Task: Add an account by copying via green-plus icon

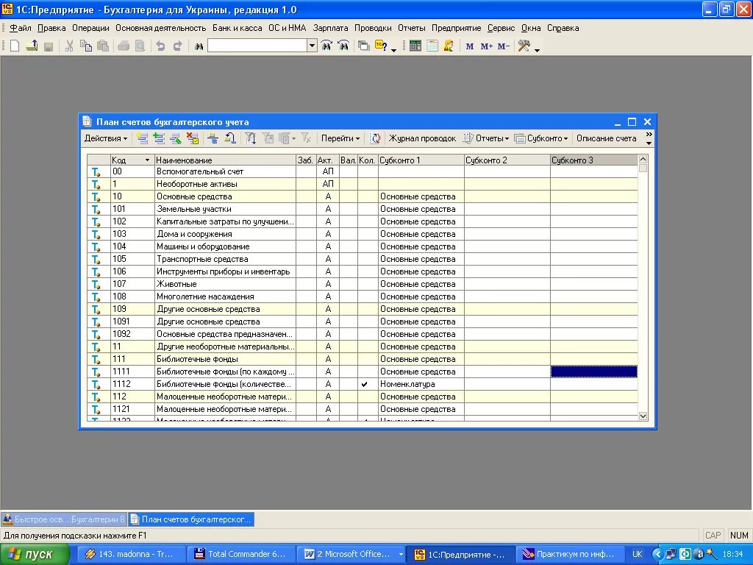Action: coord(159,138)
